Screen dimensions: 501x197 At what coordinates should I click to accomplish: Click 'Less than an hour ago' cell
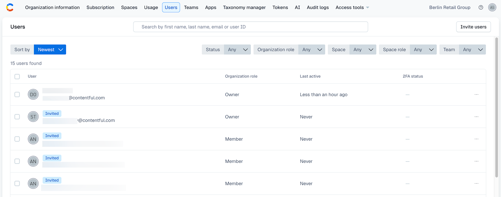324,94
